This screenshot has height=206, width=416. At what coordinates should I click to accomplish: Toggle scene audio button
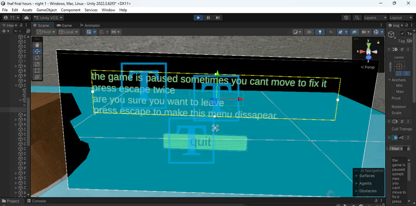pyautogui.click(x=331, y=32)
